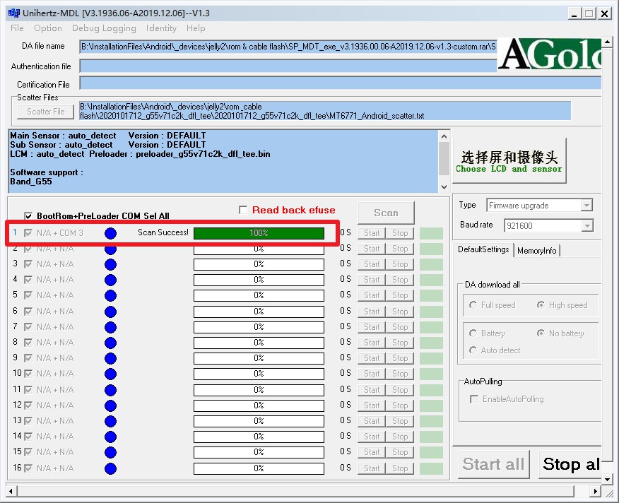Enable the EnableAutoPolling checkbox
This screenshot has height=503, width=619.
point(474,399)
